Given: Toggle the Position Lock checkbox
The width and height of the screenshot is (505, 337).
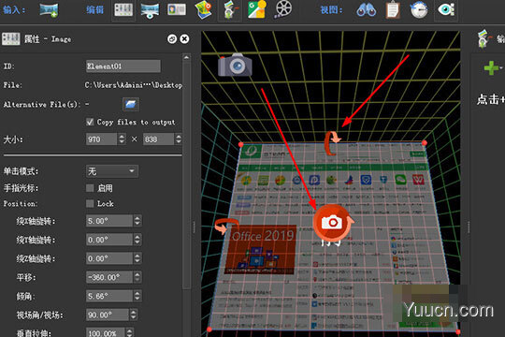Looking at the screenshot, I should tap(90, 203).
